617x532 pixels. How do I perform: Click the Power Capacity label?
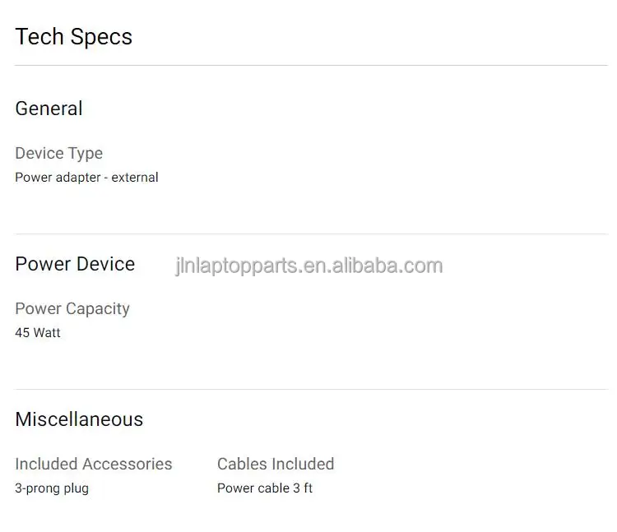pyautogui.click(x=72, y=308)
